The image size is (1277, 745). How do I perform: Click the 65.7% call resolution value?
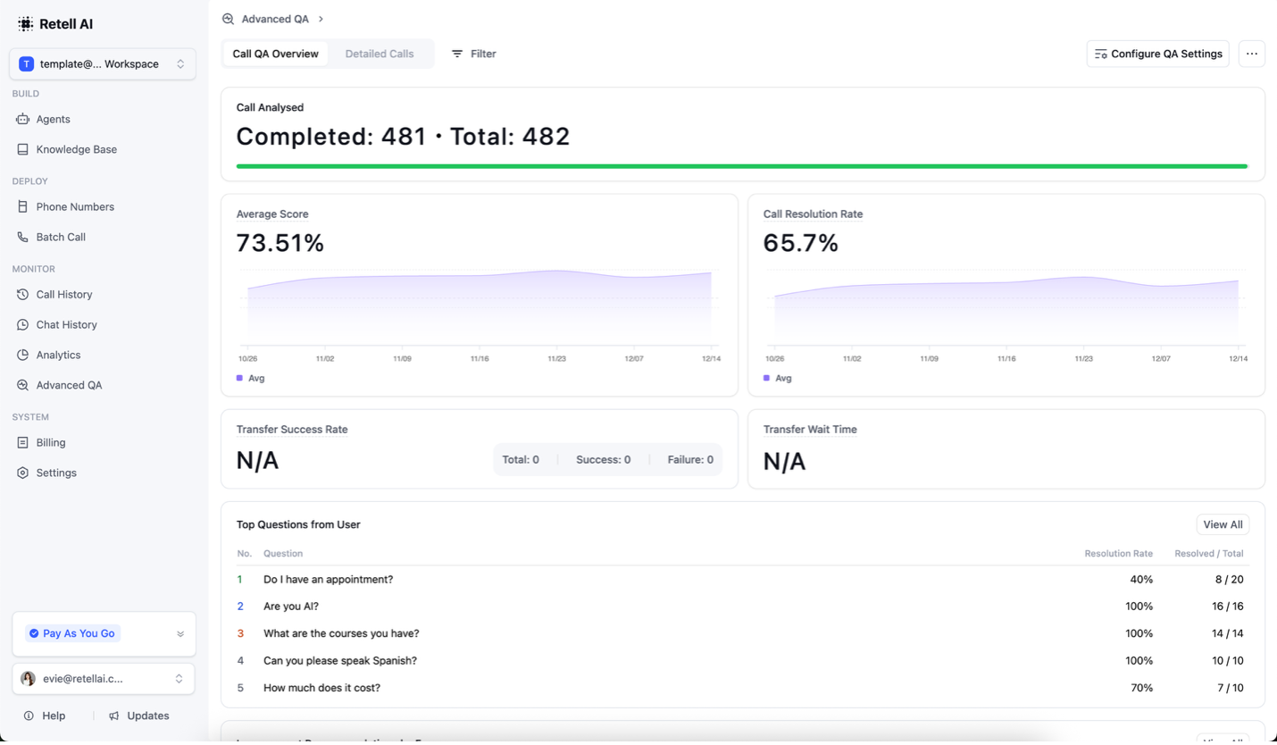tap(800, 243)
